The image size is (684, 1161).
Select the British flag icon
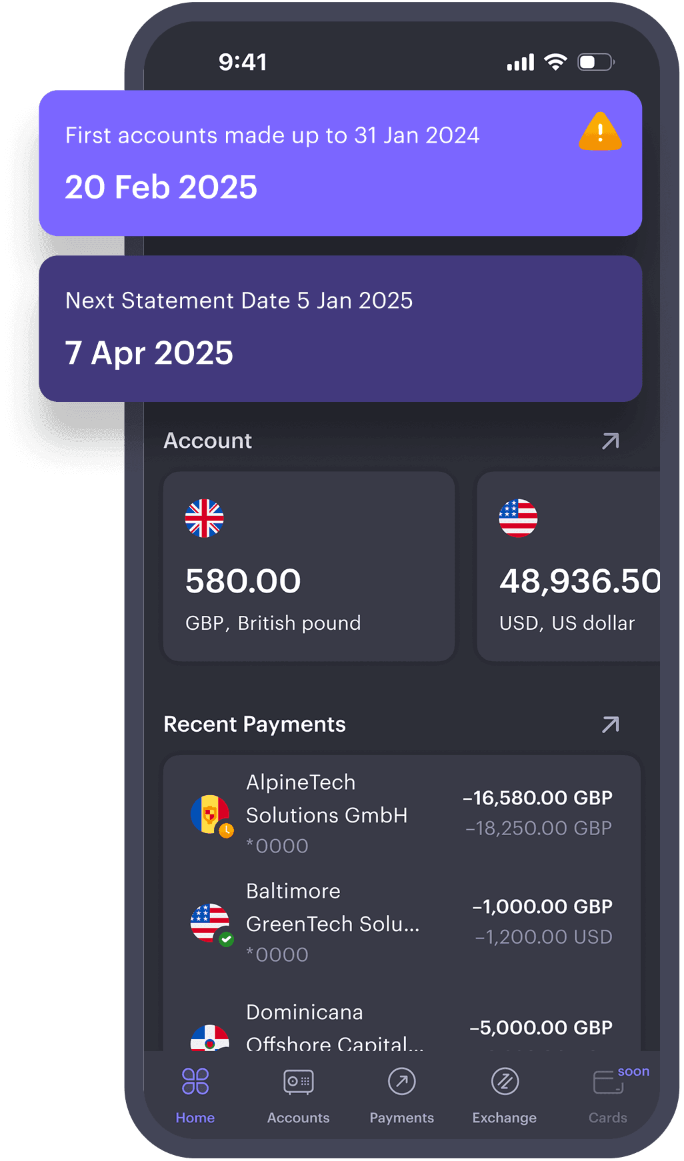click(x=205, y=518)
